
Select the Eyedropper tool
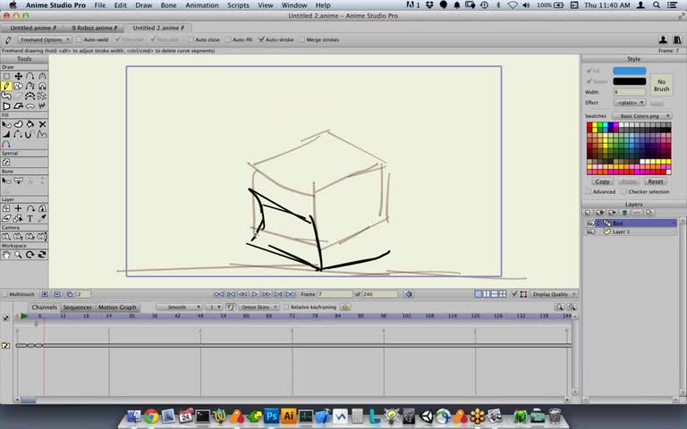42,218
